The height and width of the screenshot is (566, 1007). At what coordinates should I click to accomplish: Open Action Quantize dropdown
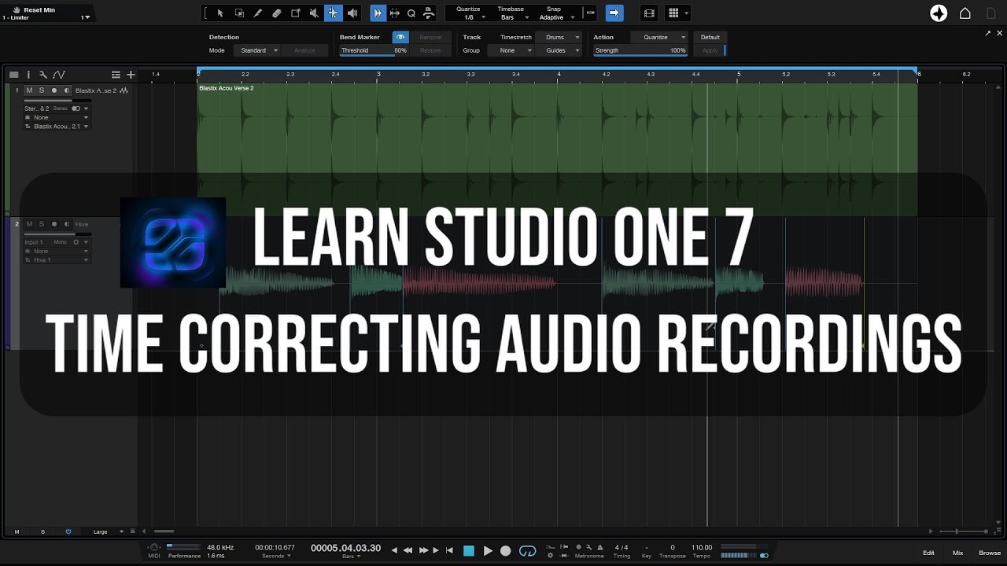point(659,37)
